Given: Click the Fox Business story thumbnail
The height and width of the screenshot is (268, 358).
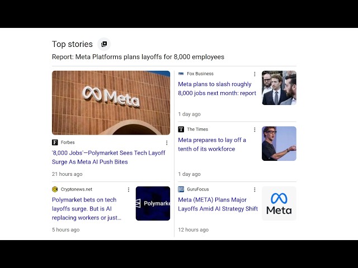Looking at the screenshot, I should point(279,88).
